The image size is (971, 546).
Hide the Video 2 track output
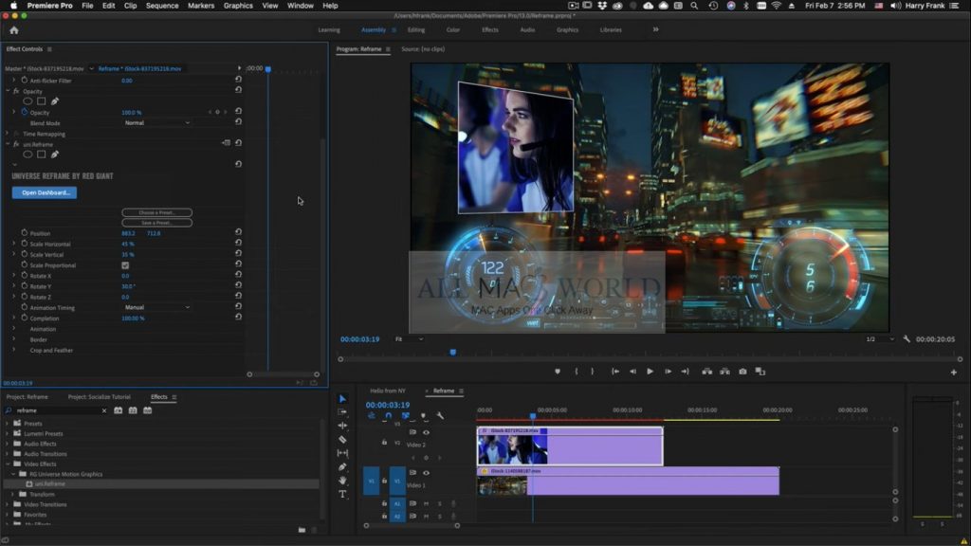click(426, 432)
